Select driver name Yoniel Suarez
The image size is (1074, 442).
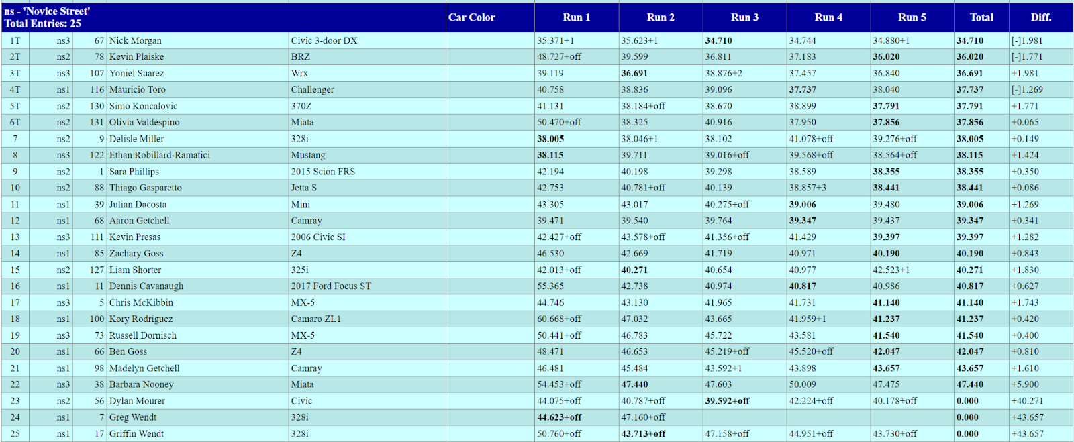[x=137, y=74]
